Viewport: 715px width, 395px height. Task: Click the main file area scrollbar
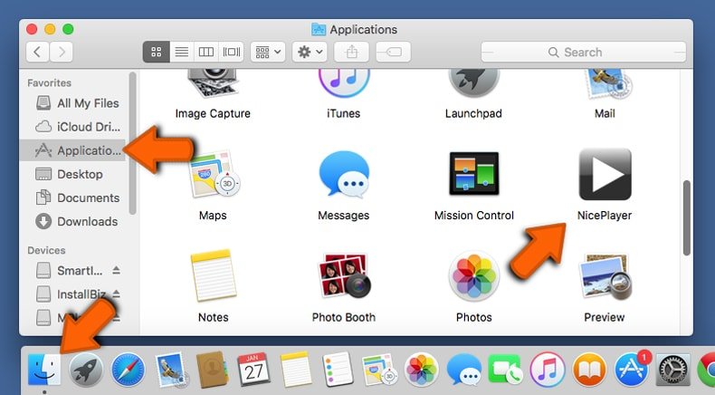687,217
